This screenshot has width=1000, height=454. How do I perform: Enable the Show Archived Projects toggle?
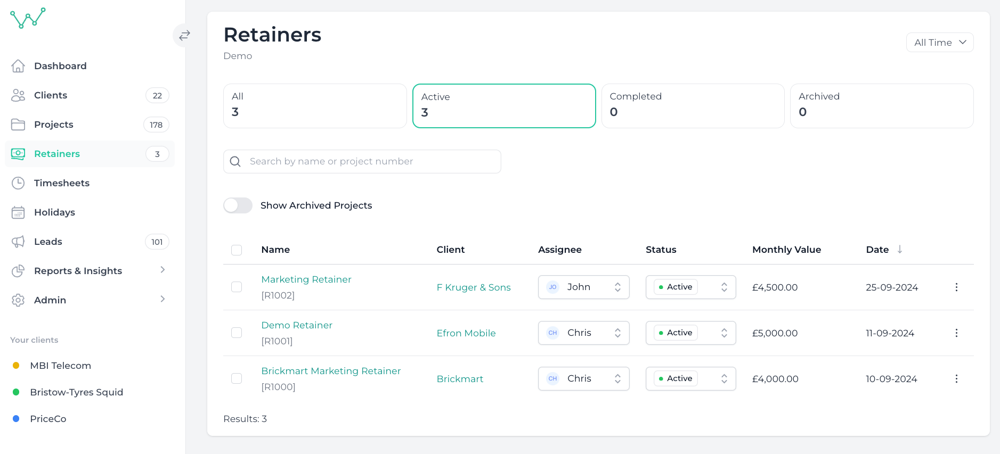point(238,205)
